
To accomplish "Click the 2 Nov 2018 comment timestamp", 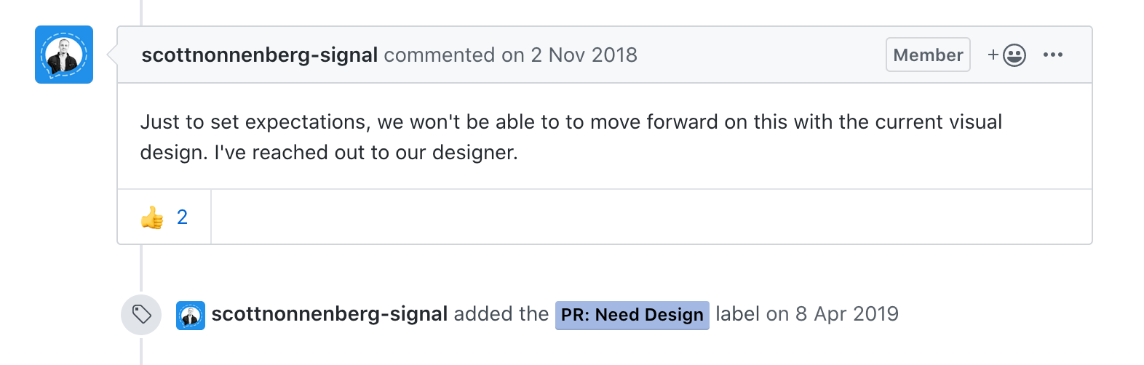I will click(584, 55).
